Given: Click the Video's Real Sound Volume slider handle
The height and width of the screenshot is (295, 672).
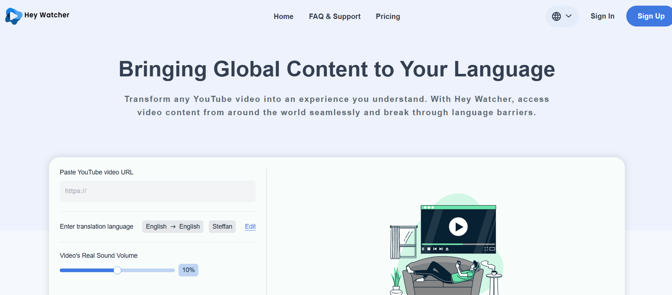Looking at the screenshot, I should [118, 270].
